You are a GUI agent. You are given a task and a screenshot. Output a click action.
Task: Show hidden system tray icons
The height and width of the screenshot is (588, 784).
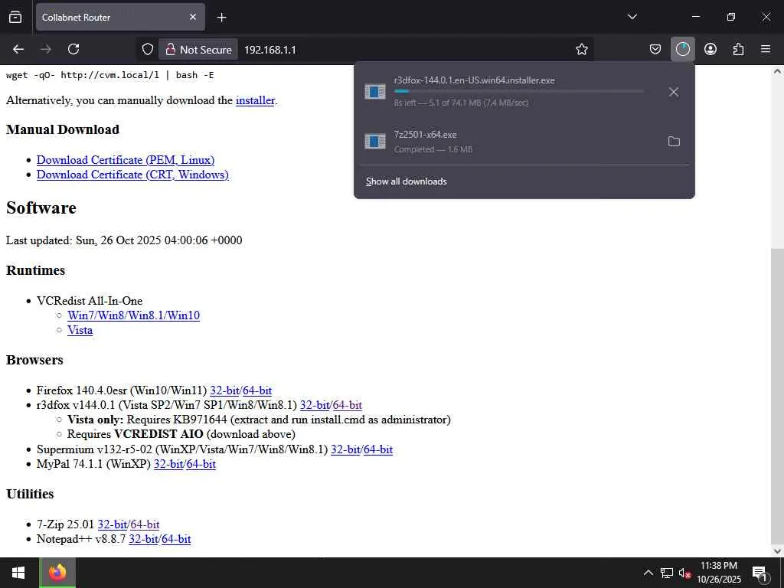pos(648,573)
